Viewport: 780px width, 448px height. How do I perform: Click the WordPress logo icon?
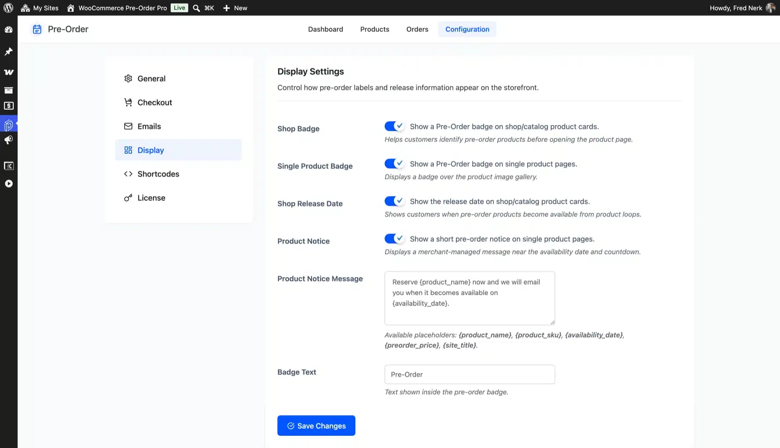(8, 8)
